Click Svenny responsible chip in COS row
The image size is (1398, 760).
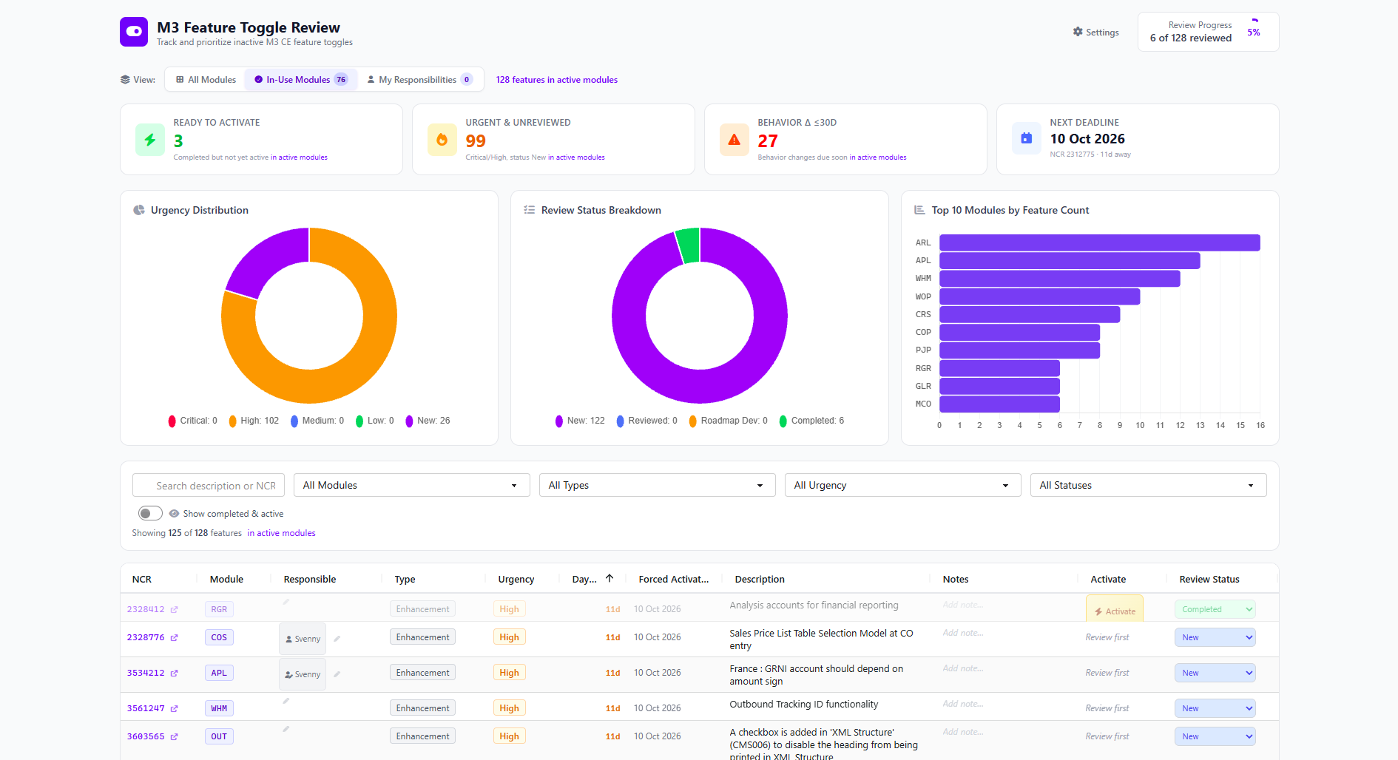[303, 639]
